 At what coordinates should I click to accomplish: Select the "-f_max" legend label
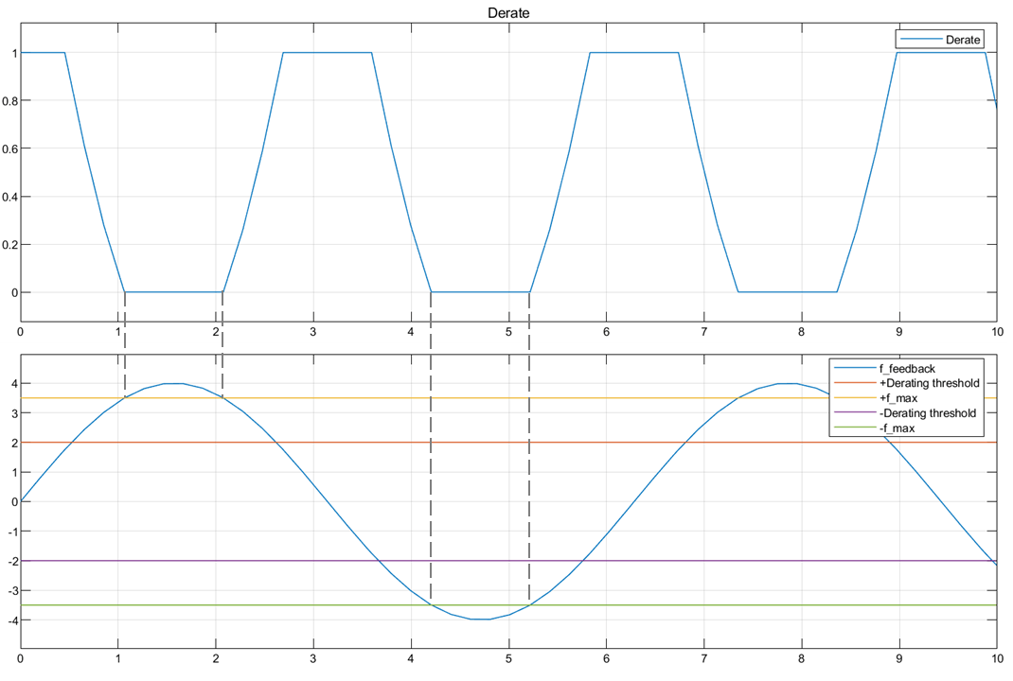click(897, 428)
